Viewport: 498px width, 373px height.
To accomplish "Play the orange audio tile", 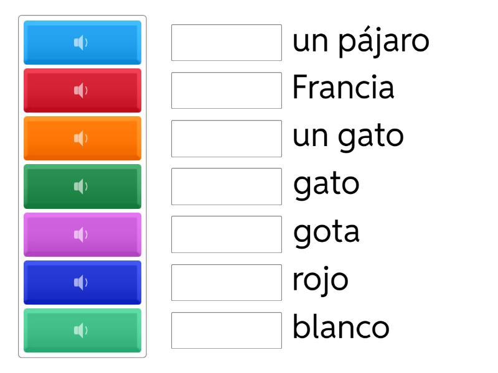I will tap(82, 139).
